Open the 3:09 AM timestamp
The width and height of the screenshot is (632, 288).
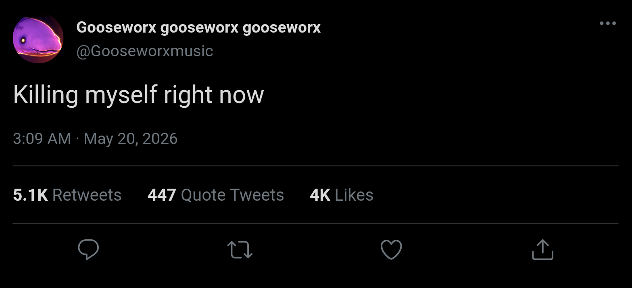point(42,139)
